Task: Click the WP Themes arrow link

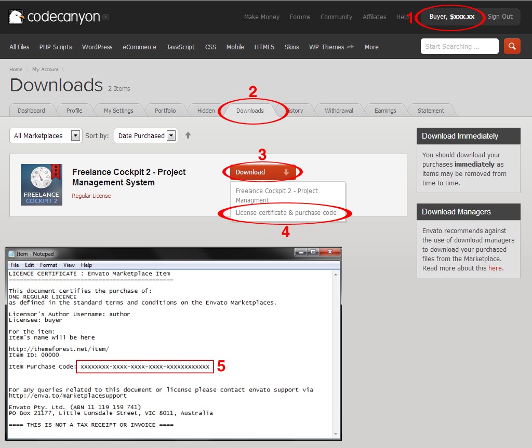Action: point(350,47)
